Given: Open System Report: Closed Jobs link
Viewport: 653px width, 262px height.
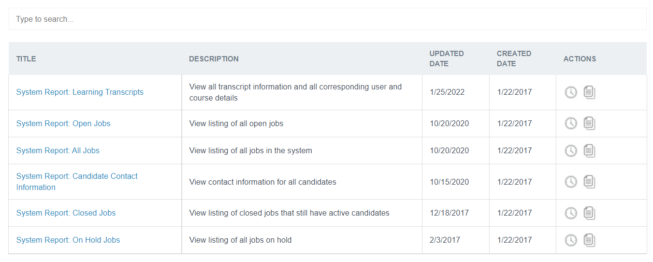Looking at the screenshot, I should point(66,213).
